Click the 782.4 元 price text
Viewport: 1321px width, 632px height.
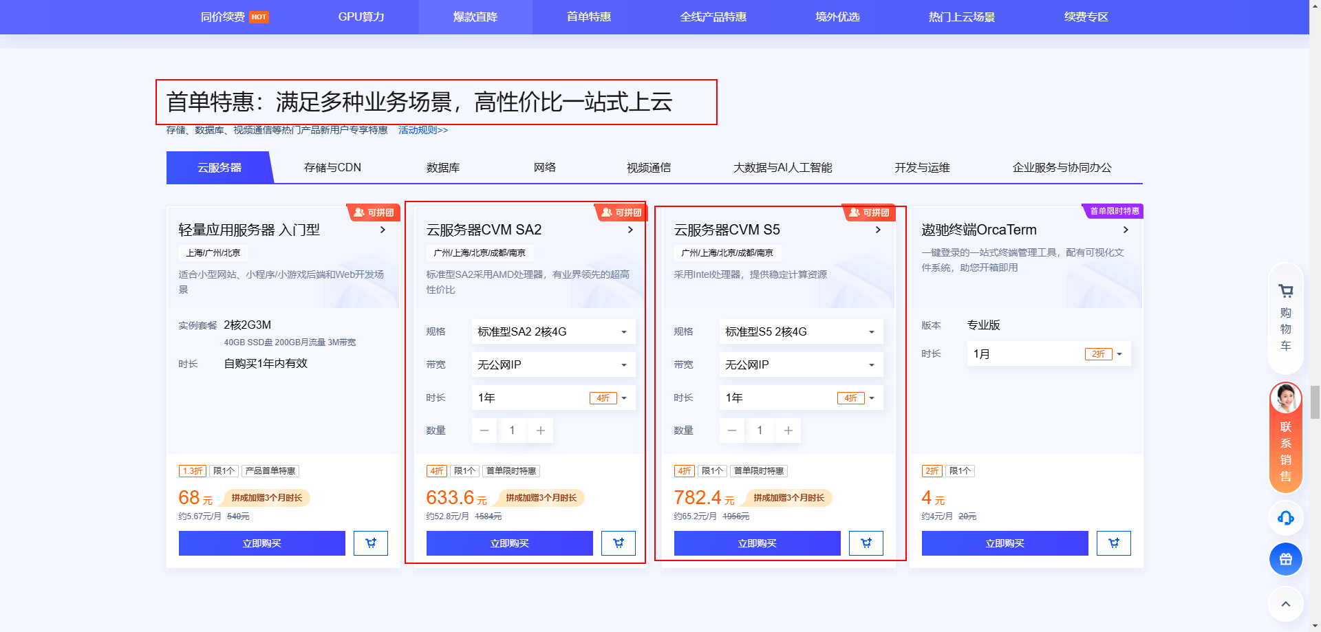coord(705,498)
